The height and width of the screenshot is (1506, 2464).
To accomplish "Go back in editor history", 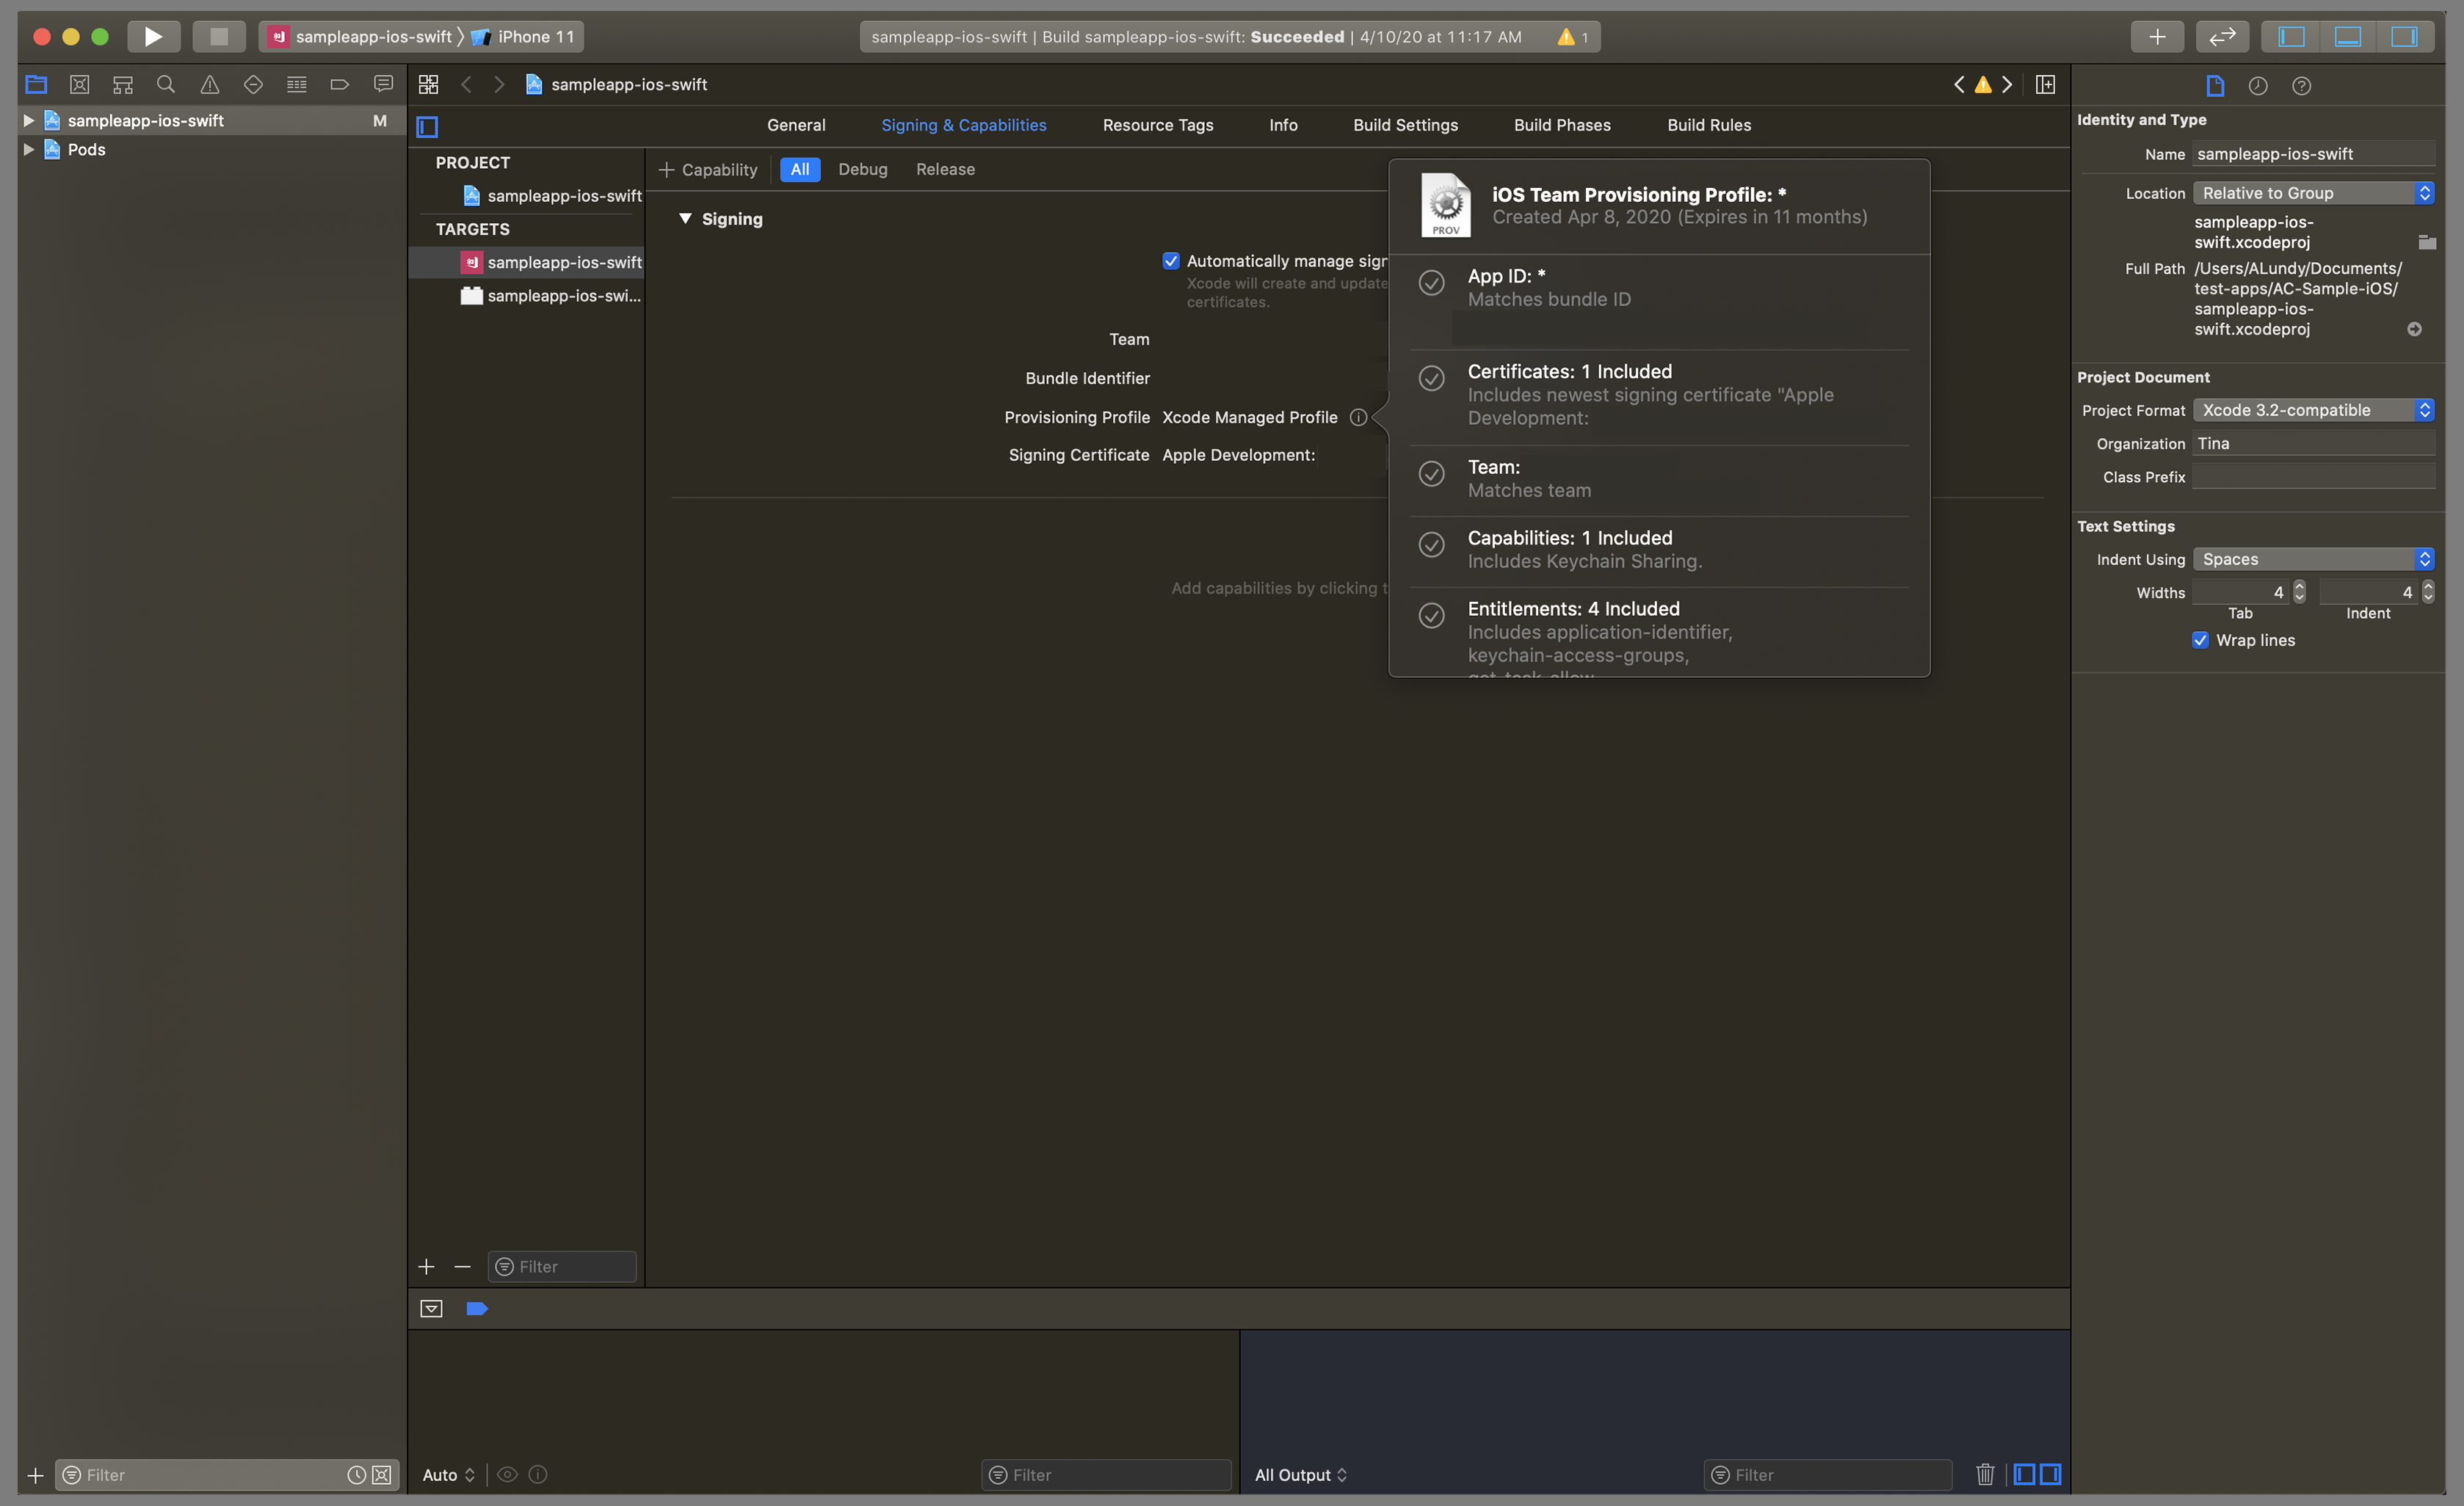I will tap(467, 85).
